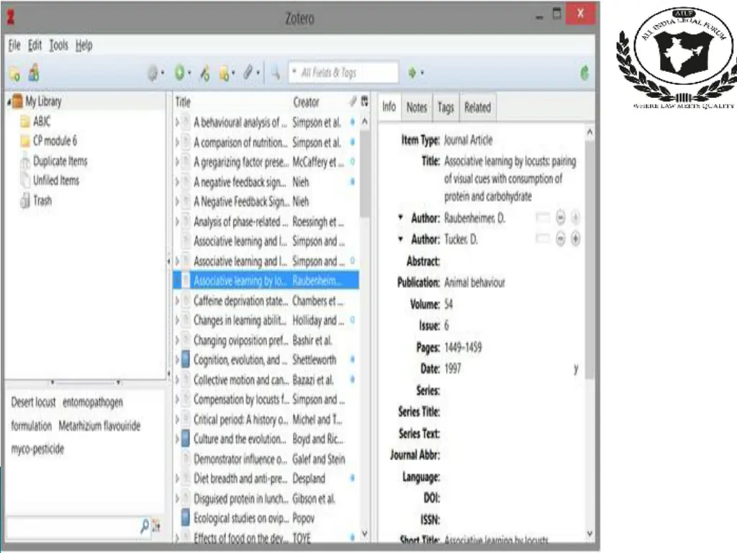Click the attachment column header icon

(x=353, y=101)
